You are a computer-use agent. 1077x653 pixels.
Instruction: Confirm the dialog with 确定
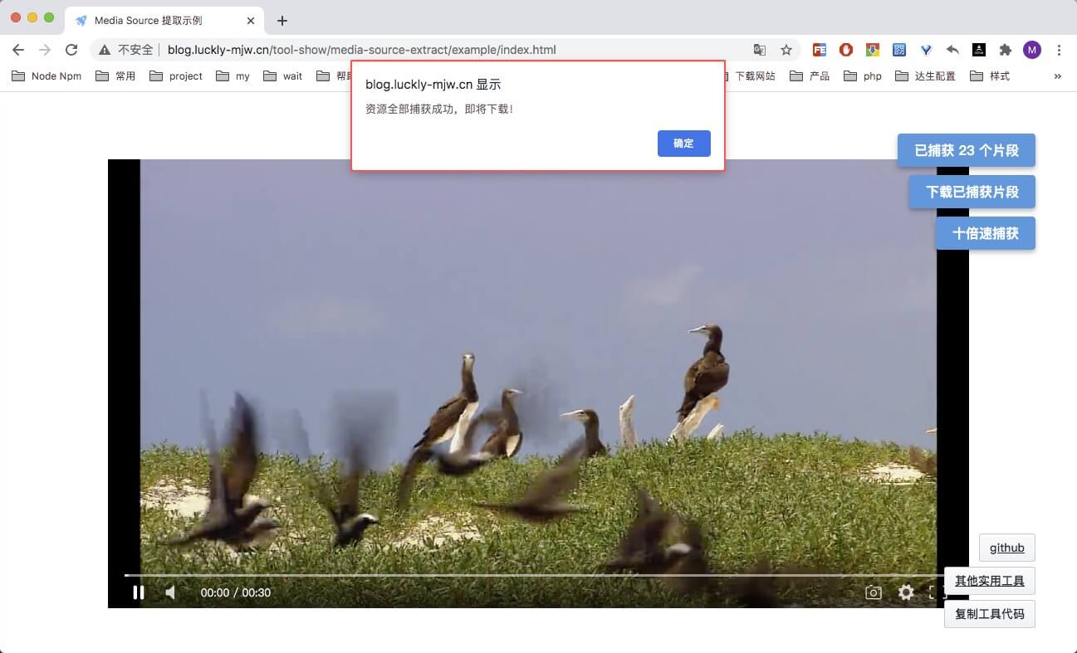tap(683, 143)
